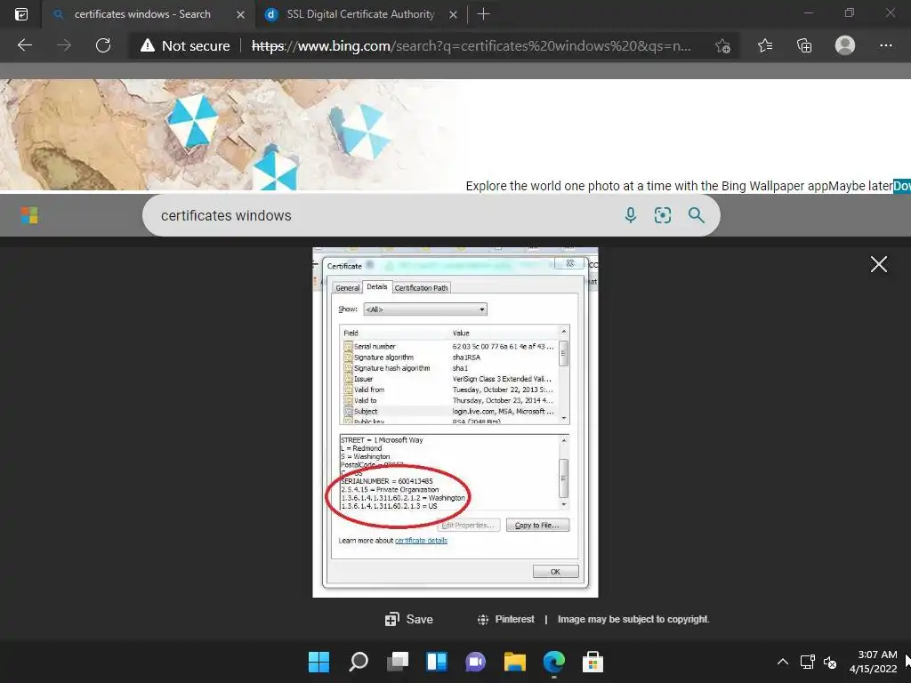
Task: Search using voice microphone icon
Action: pyautogui.click(x=631, y=215)
